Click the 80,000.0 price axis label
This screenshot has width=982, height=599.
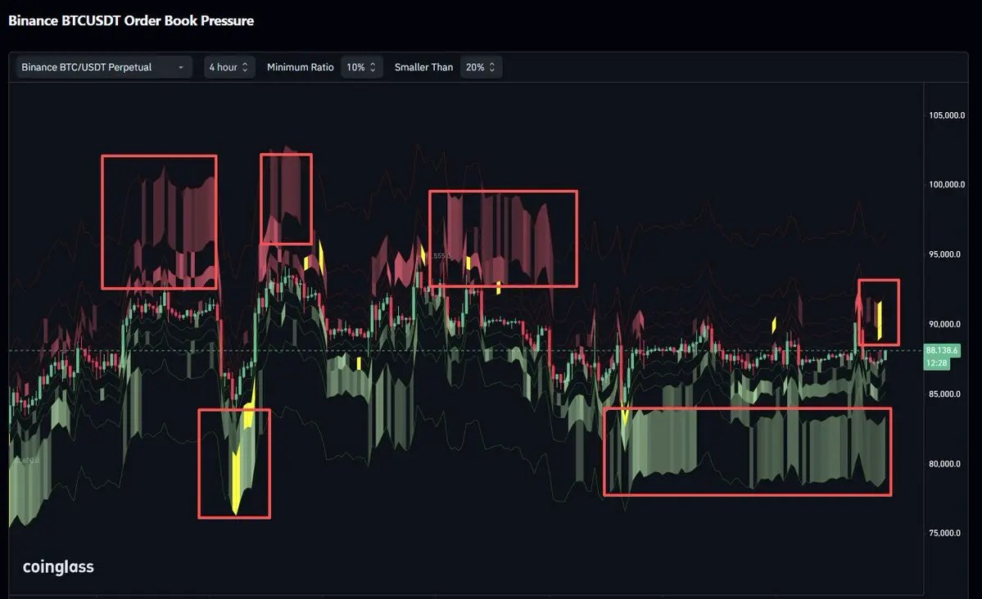(x=946, y=464)
